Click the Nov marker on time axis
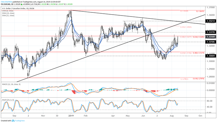This screenshot has height=123, width=217. [x=43, y=116]
